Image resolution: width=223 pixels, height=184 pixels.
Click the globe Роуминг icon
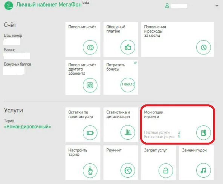[x=128, y=170]
